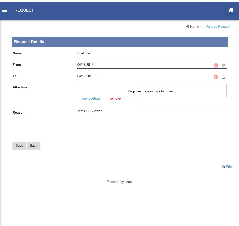The height and width of the screenshot is (226, 239).
Task: Open the mongodb.pdf attachment
Action: click(x=92, y=99)
